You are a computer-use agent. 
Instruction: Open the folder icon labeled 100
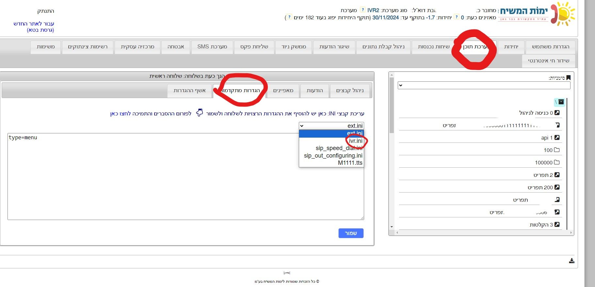(557, 150)
